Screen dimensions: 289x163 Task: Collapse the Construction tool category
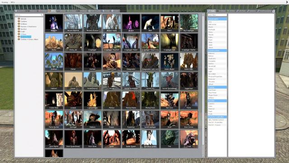(x=217, y=50)
